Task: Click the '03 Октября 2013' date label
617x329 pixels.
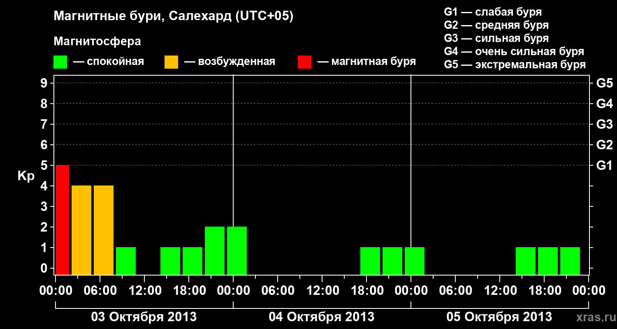Action: (x=144, y=317)
